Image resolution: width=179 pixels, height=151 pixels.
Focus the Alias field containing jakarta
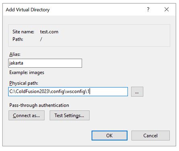(x=45, y=63)
